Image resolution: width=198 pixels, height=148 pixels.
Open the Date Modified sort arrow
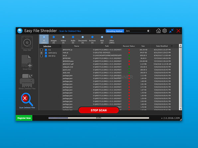[x=172, y=46]
